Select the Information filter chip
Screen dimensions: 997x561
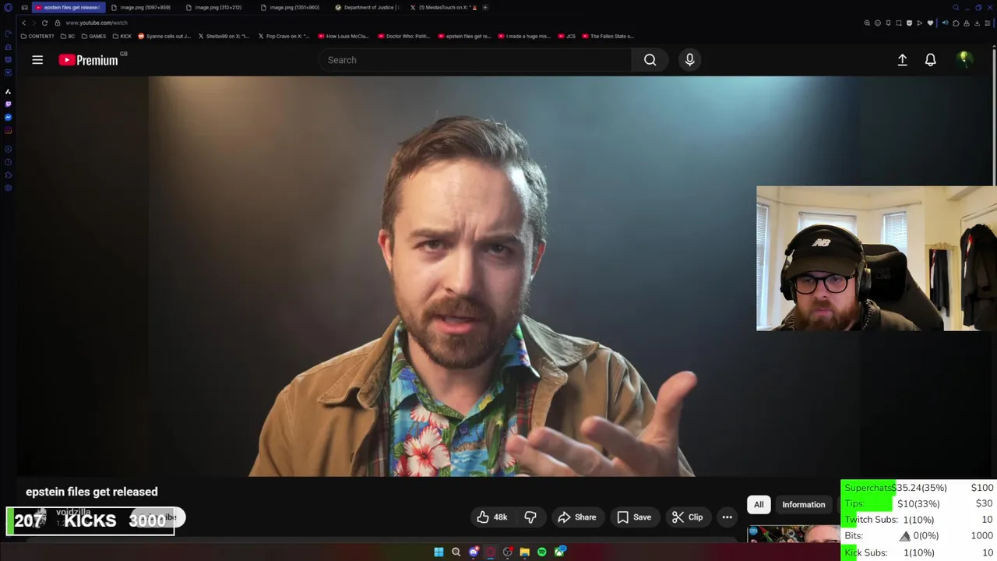tap(803, 504)
